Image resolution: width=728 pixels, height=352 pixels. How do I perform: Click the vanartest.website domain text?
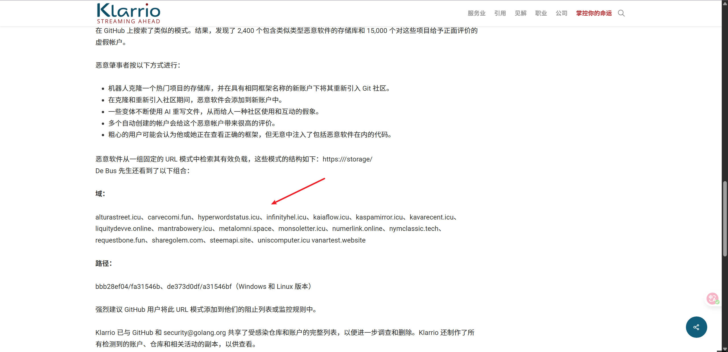point(338,240)
